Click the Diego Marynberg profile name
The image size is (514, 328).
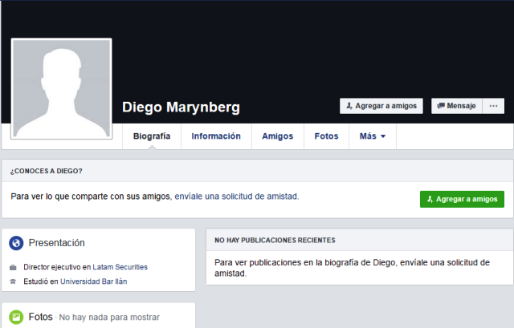(x=181, y=107)
